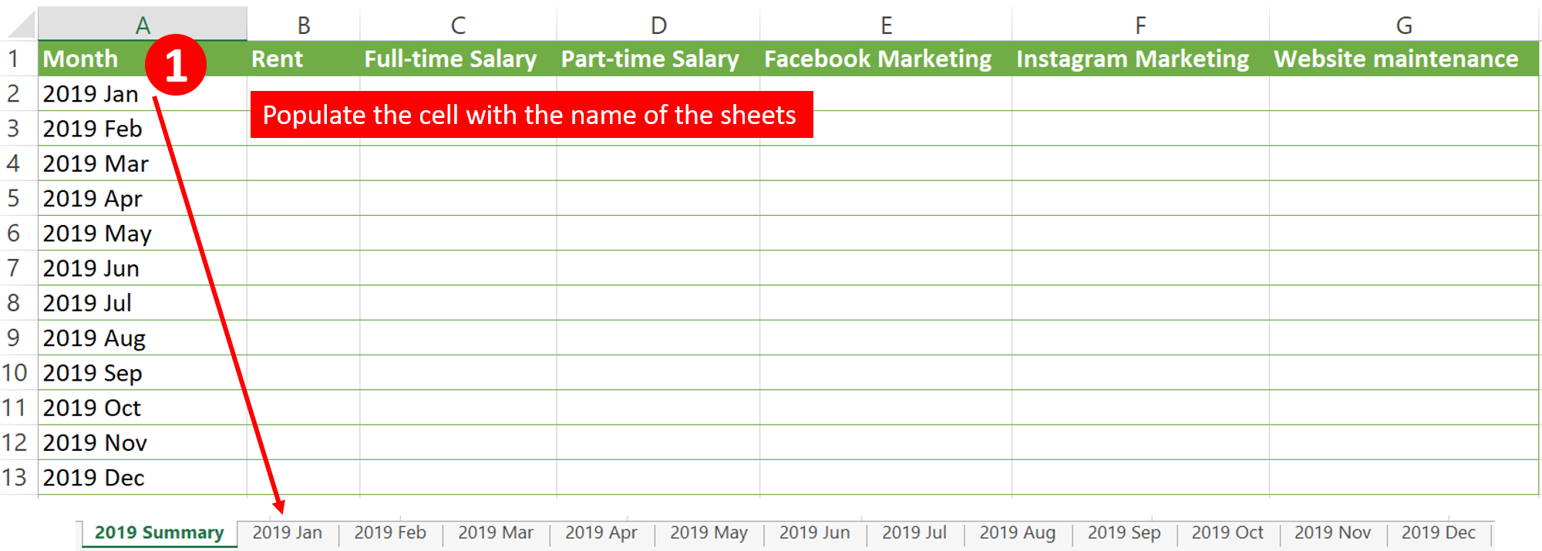Open the 2019 Nov sheet

(1333, 533)
